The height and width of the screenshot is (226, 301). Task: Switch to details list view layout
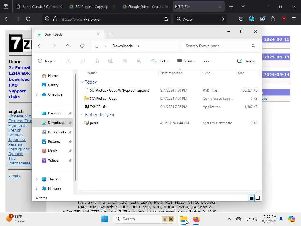(x=251, y=198)
